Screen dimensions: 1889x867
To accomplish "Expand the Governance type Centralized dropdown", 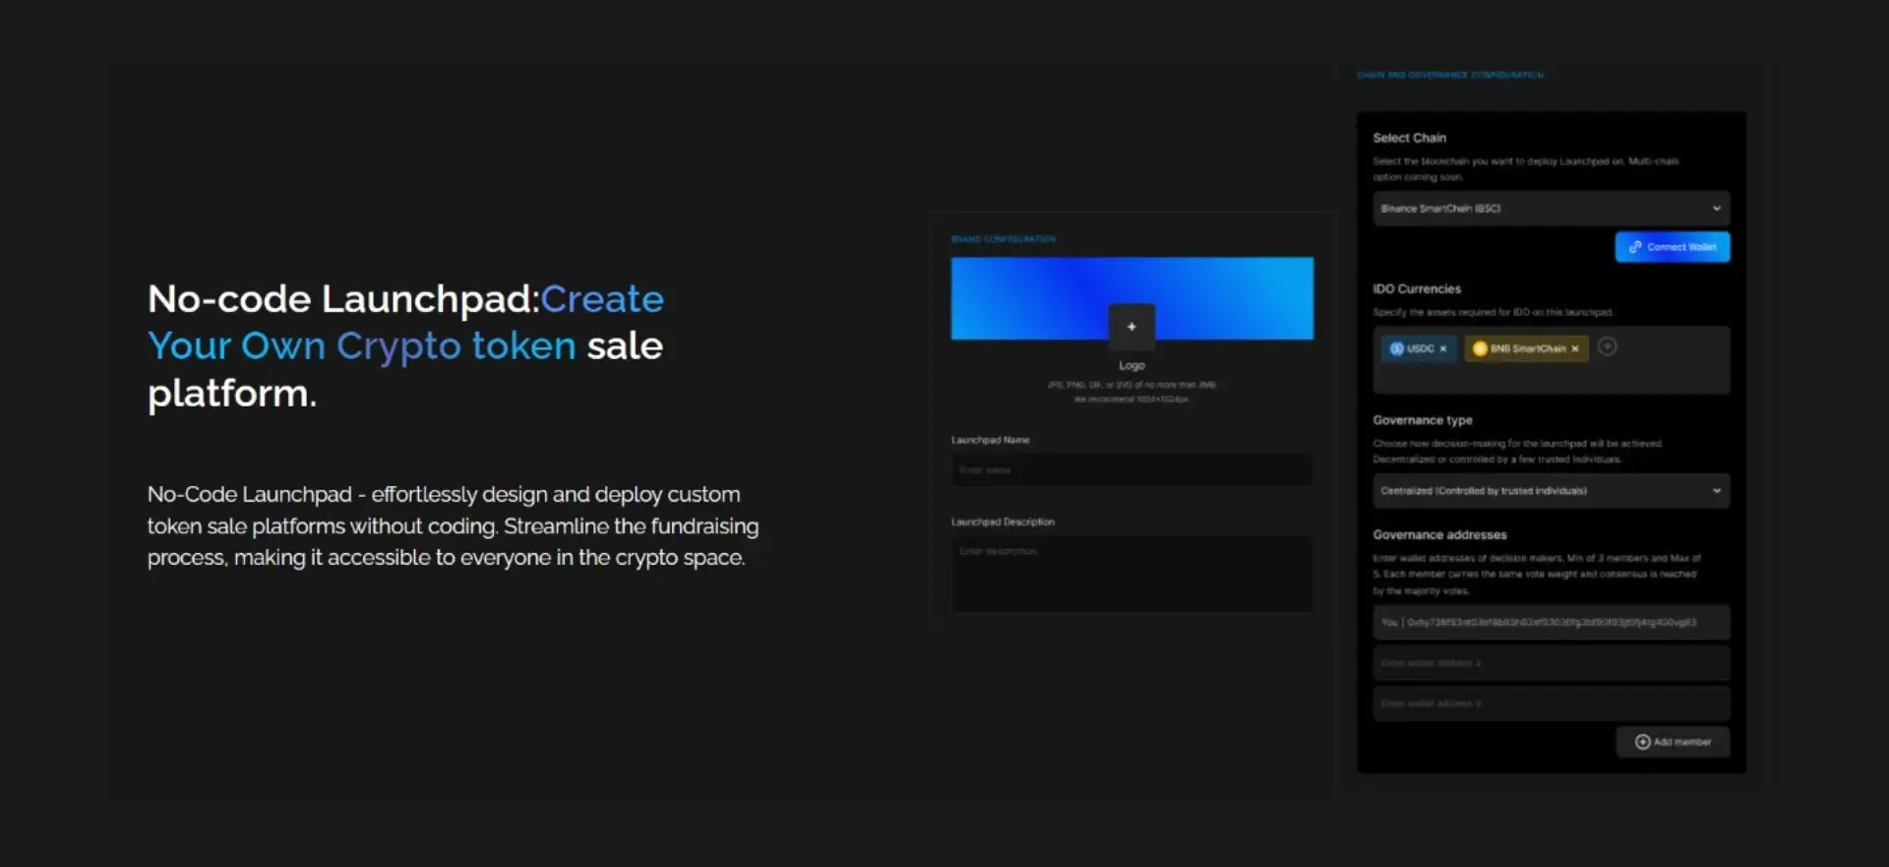I will pyautogui.click(x=1551, y=491).
